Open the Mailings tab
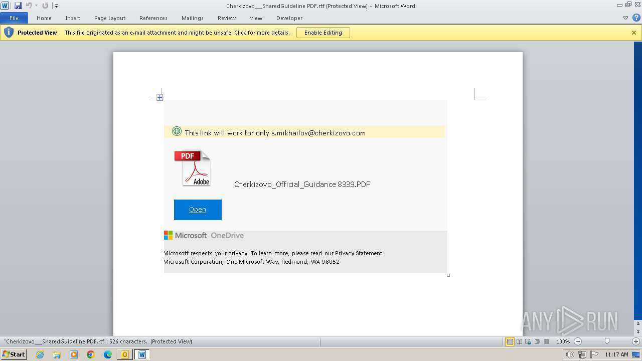Screen dimensions: 642x361 pyautogui.click(x=193, y=18)
